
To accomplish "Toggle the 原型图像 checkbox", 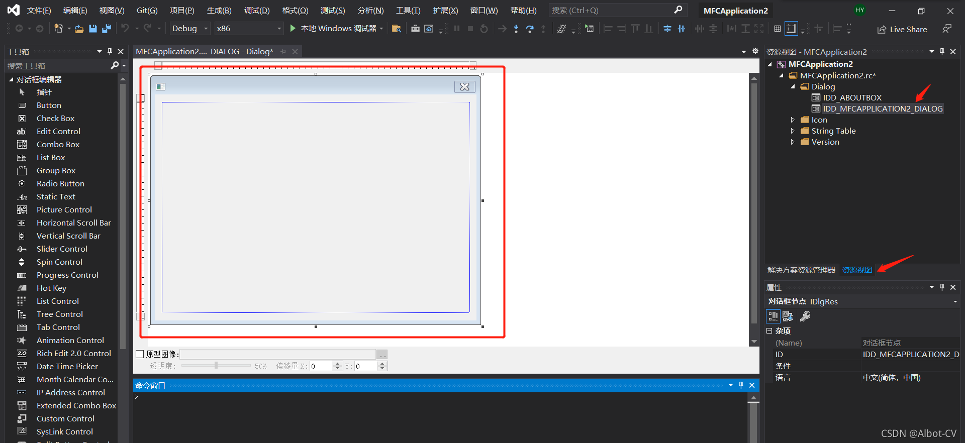I will [x=140, y=354].
